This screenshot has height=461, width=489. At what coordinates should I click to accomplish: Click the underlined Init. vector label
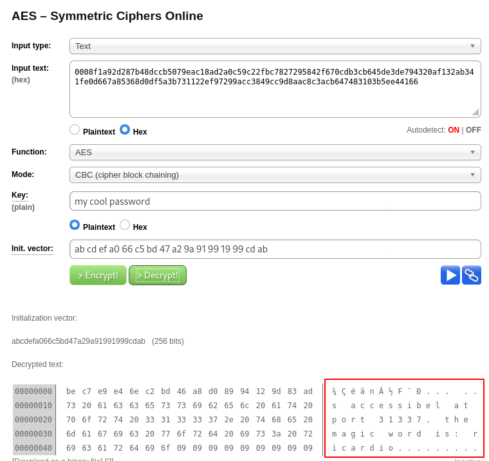(x=32, y=249)
